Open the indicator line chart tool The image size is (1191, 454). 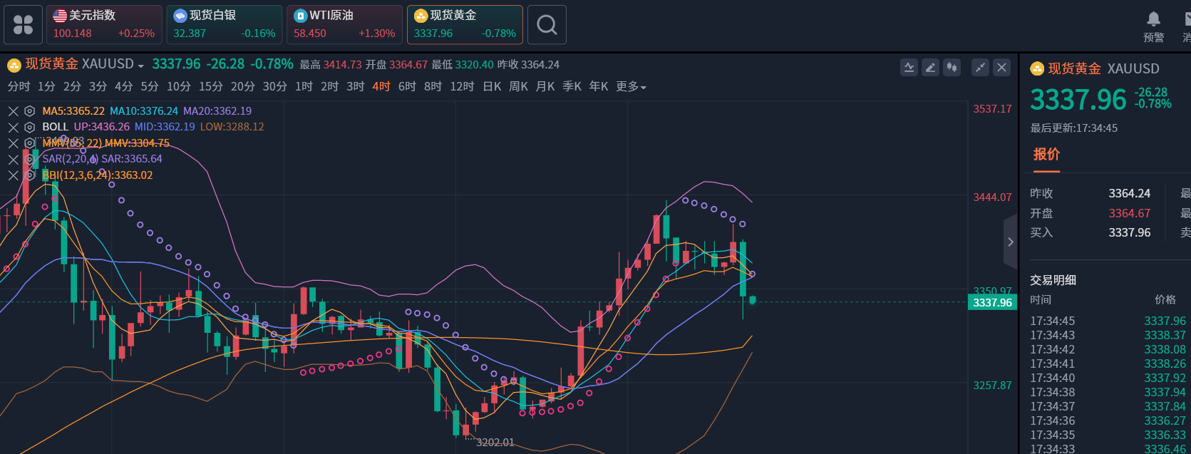[x=909, y=67]
